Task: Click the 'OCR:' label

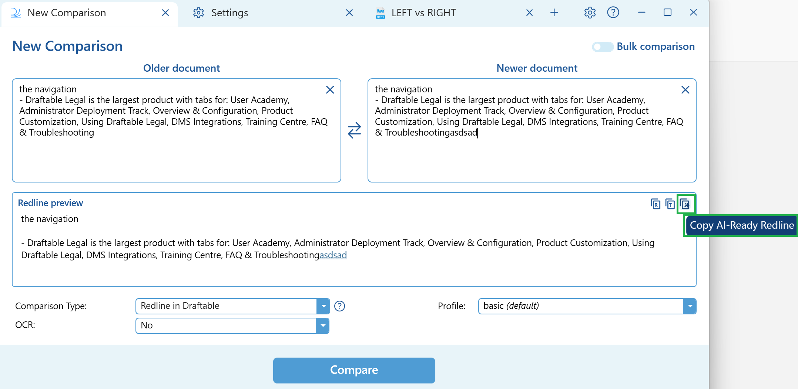Action: [25, 325]
